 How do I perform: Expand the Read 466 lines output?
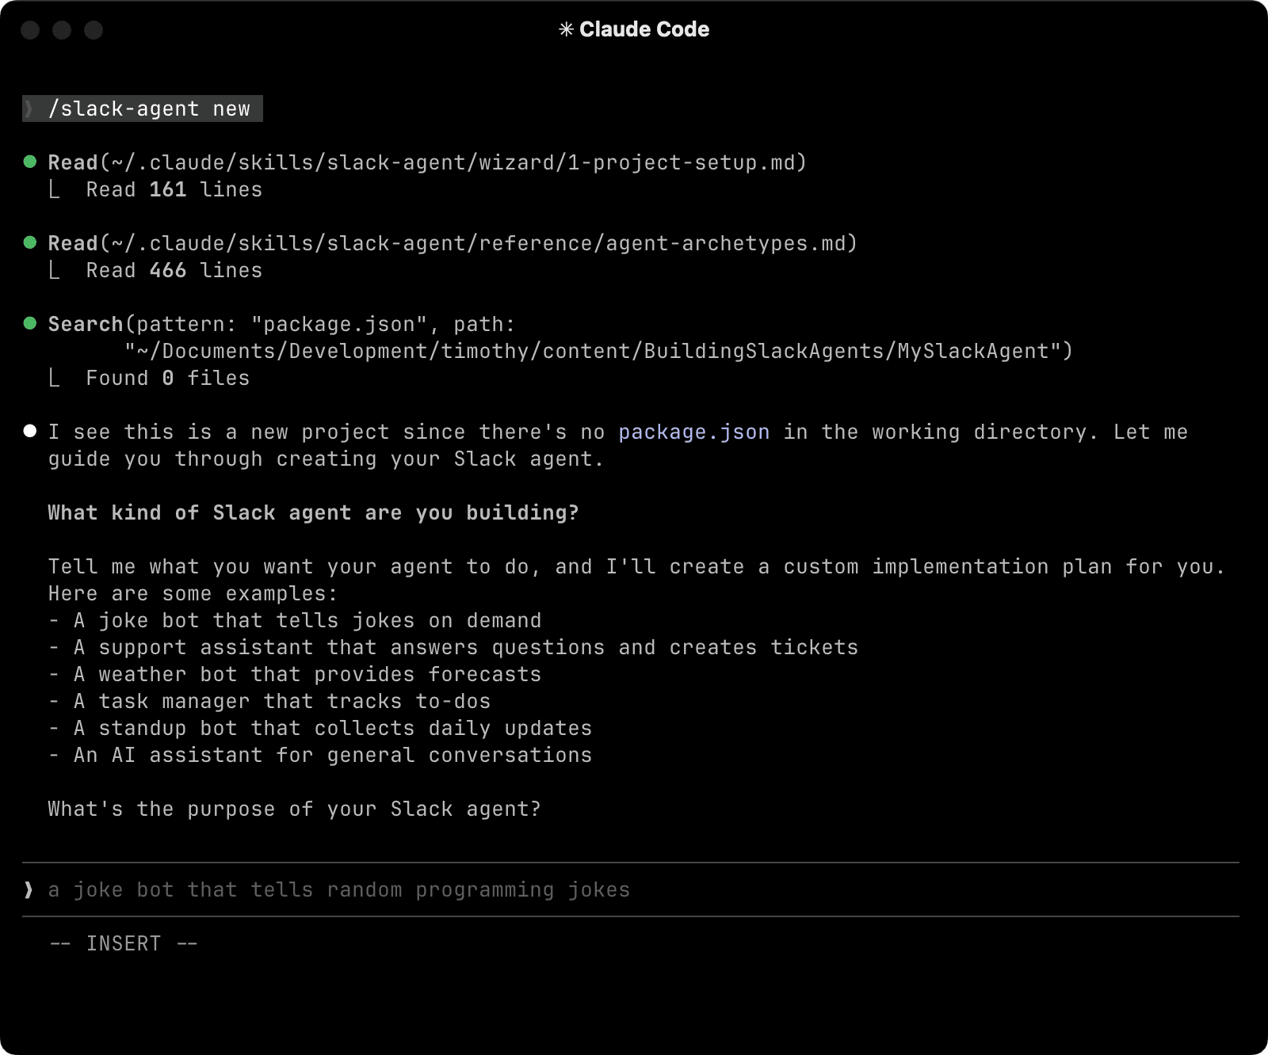174,269
